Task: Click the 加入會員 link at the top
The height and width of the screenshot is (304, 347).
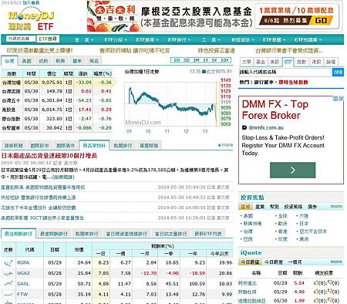Action: [31, 2]
